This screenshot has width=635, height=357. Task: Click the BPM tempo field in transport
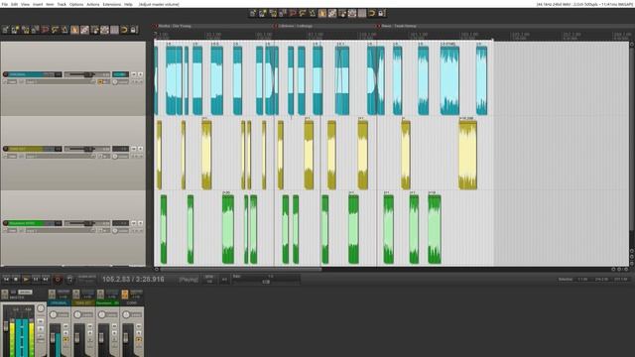(x=209, y=279)
